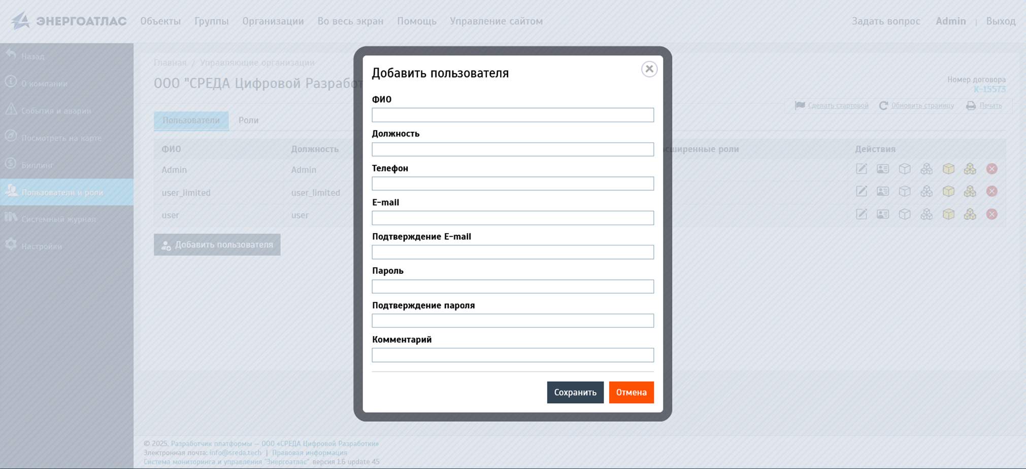Cancel with the Отмена button
The image size is (1026, 469).
click(631, 392)
